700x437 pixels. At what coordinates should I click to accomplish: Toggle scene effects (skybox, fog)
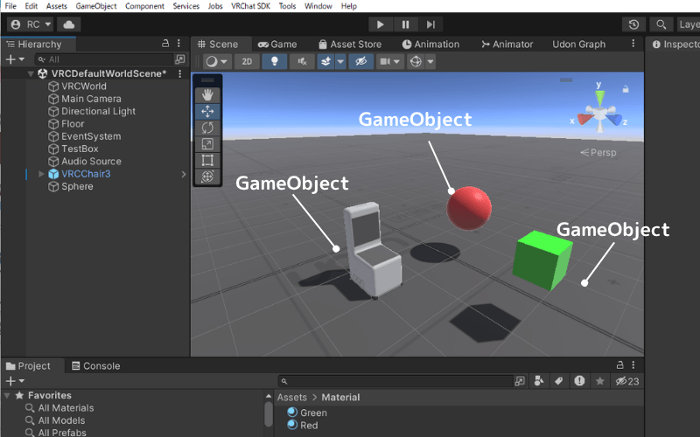click(325, 61)
